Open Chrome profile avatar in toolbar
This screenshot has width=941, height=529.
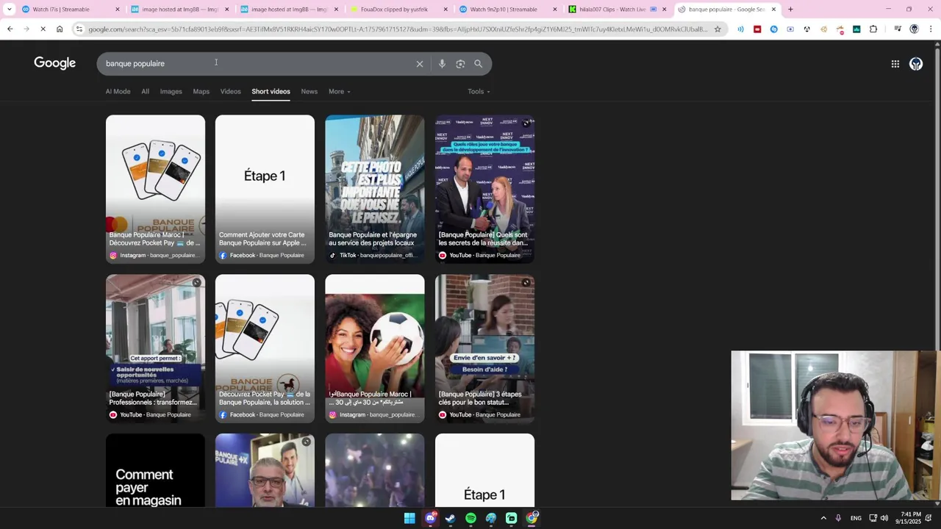click(x=915, y=29)
